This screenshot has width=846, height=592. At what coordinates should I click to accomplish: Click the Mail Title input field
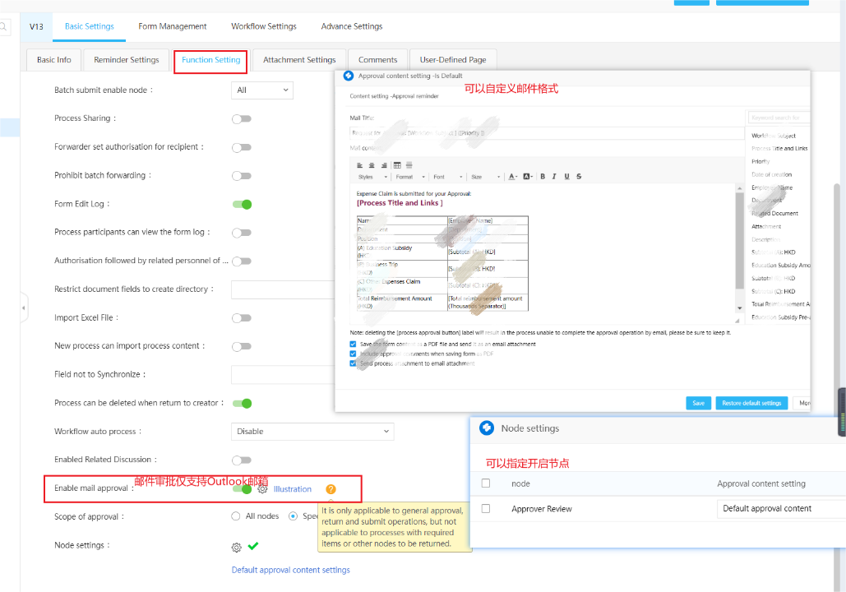(546, 132)
